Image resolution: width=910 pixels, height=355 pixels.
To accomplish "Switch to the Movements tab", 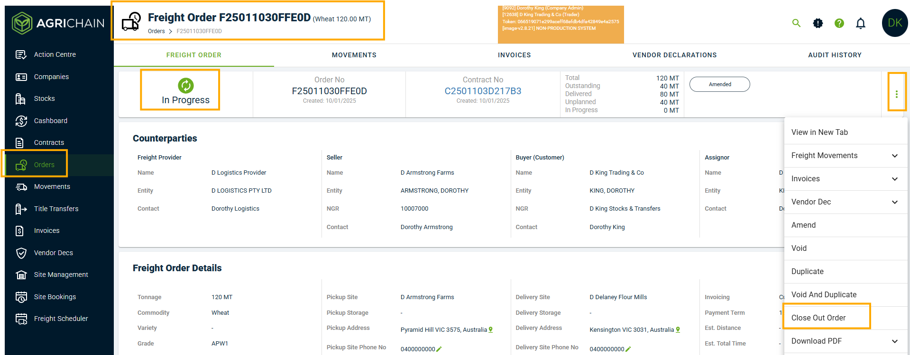I will (x=354, y=55).
